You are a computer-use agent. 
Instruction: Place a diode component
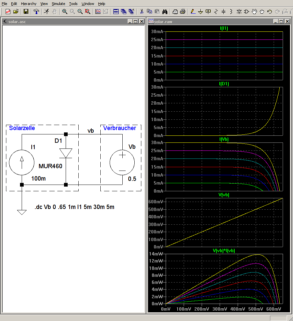(x=239, y=11)
